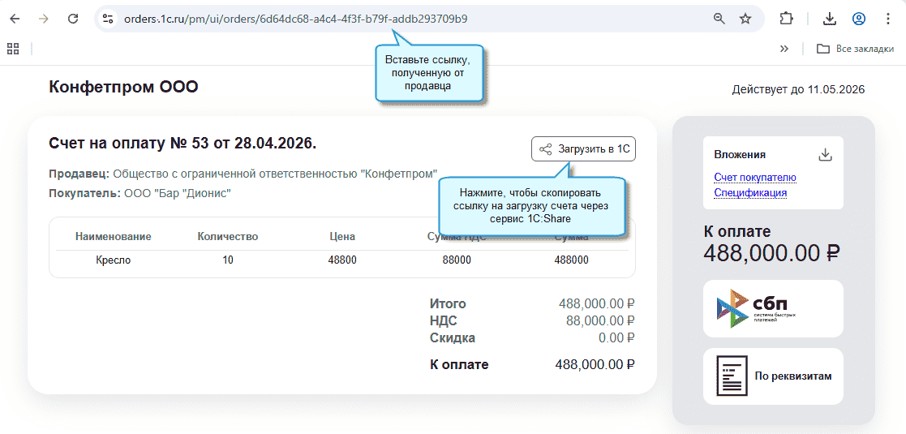906x434 pixels.
Task: Choose payment По реквизитам
Action: (x=773, y=376)
